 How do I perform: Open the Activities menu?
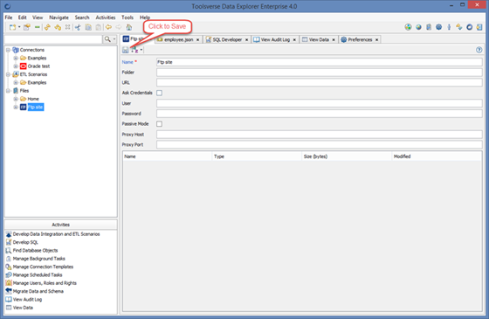(x=106, y=17)
